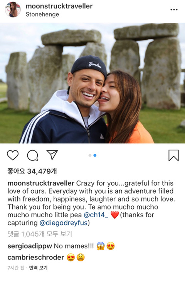Open the @ch14_ mention link

[96, 215]
